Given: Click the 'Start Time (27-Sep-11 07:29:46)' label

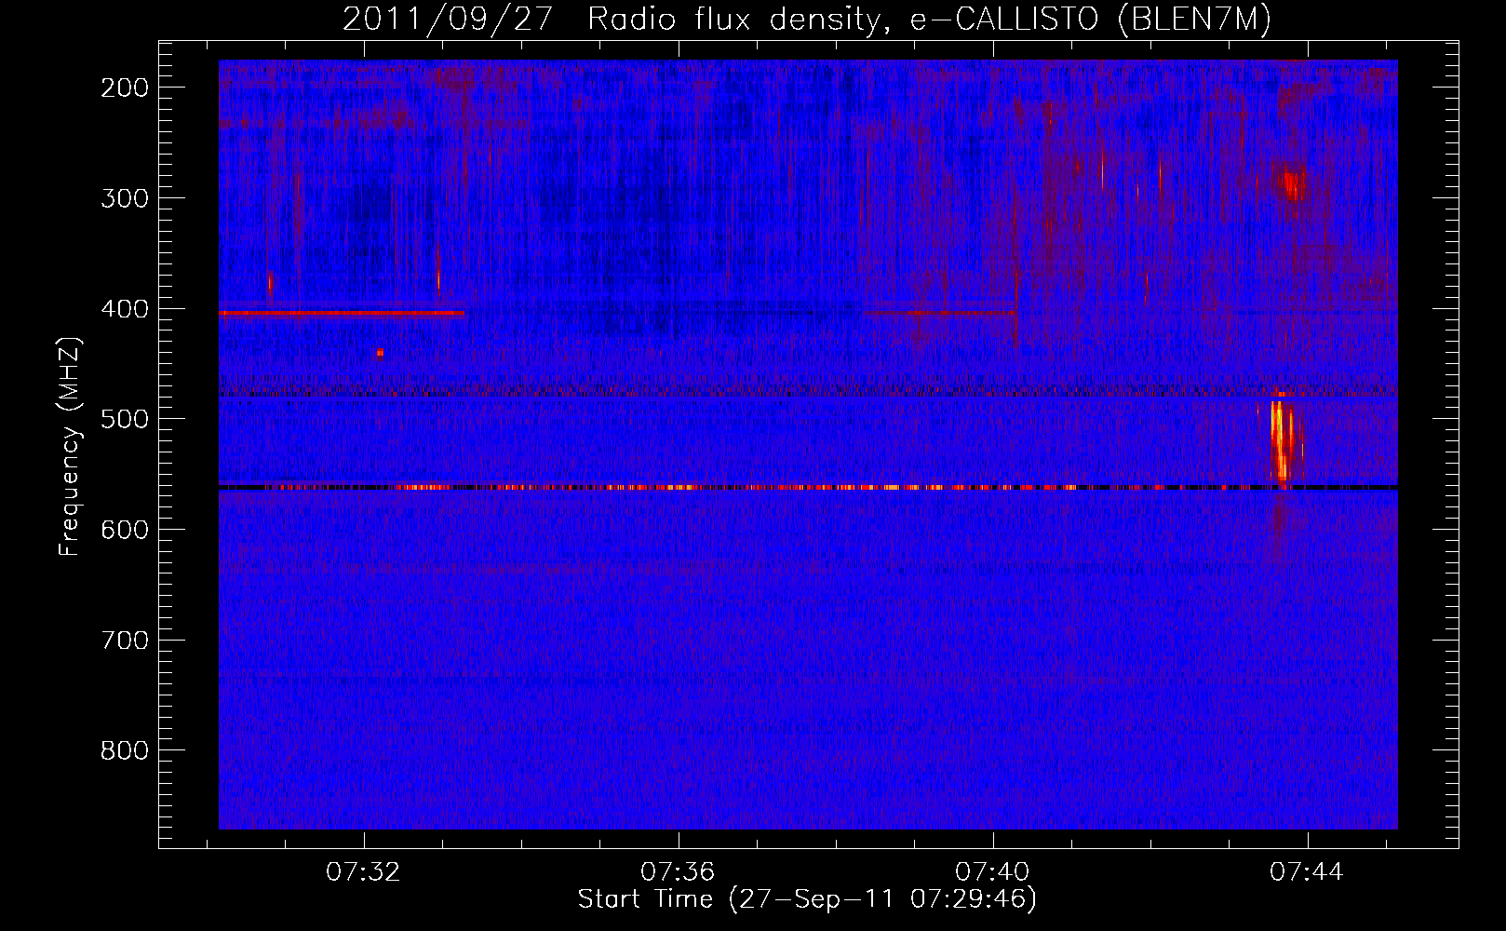Looking at the screenshot, I should pos(807,899).
